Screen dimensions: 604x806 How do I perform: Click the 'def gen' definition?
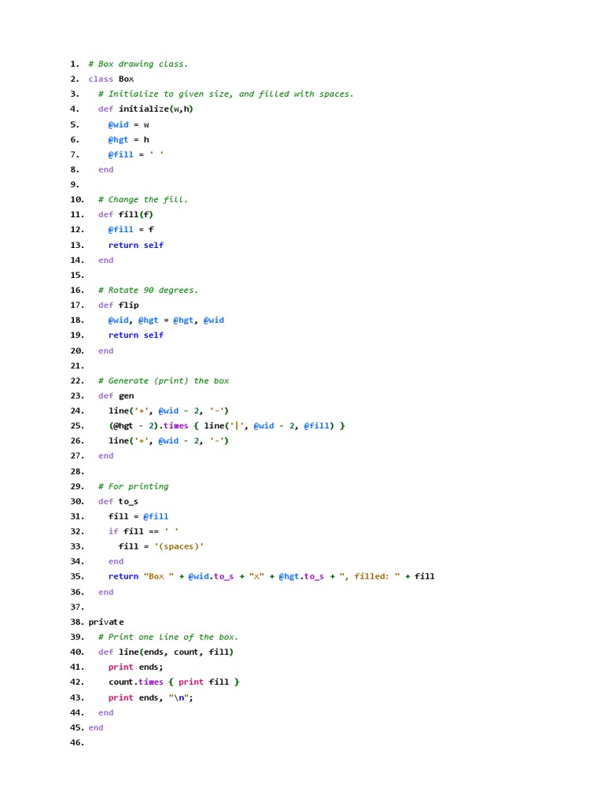116,396
